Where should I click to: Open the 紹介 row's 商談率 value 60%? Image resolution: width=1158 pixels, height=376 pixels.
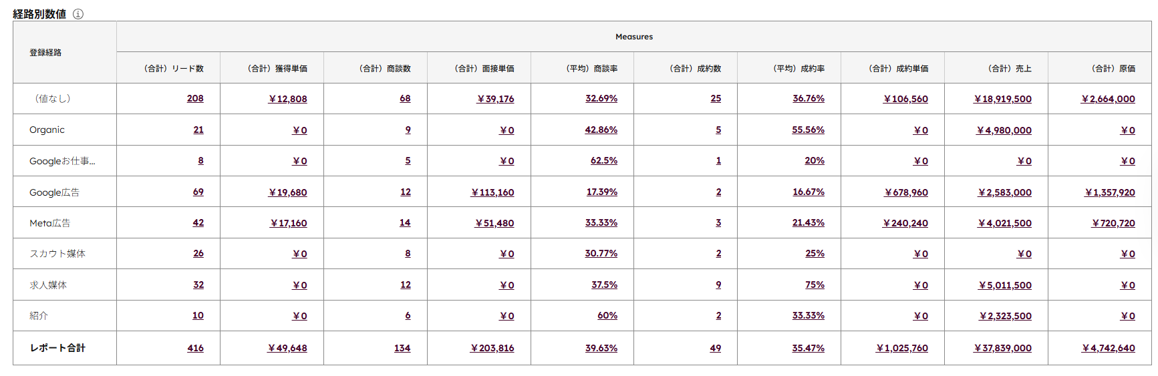point(607,316)
